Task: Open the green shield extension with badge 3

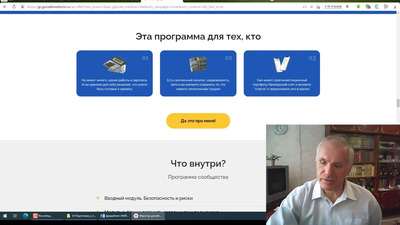Action: (368, 7)
